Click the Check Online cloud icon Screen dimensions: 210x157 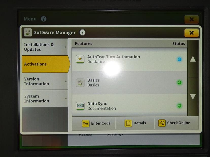[x=162, y=123]
